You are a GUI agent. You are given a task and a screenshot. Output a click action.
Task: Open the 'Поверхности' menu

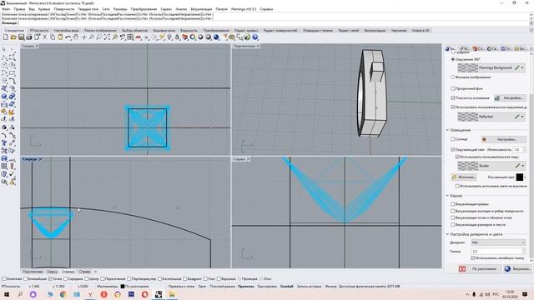pos(63,9)
